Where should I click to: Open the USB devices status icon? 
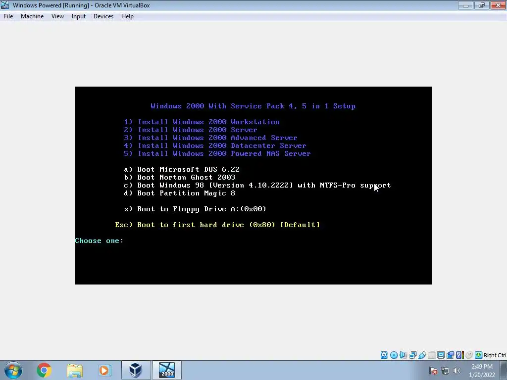pos(422,355)
